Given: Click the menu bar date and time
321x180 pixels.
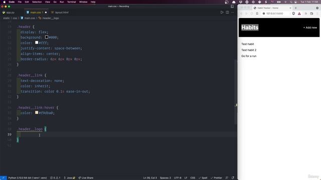Looking at the screenshot, I should tap(309, 2).
